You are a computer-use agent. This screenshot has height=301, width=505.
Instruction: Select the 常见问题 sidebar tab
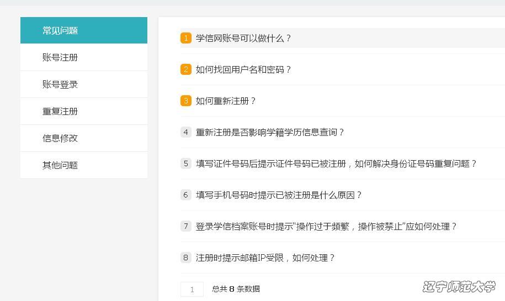pos(84,30)
